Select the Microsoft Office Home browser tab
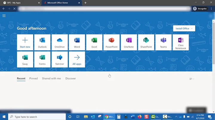Screen dimensions: 215x120 62,3
